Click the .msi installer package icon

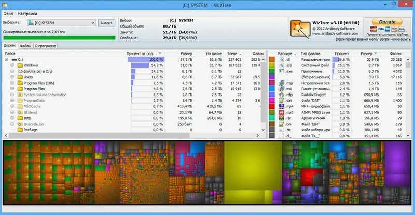click(x=282, y=89)
